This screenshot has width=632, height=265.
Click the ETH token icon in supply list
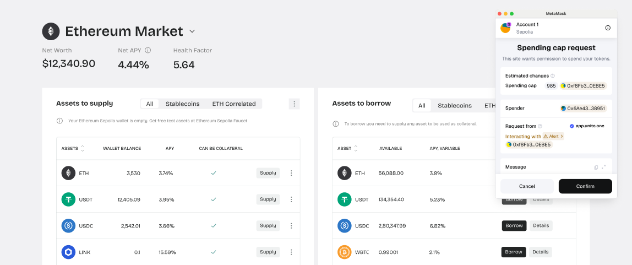(68, 173)
